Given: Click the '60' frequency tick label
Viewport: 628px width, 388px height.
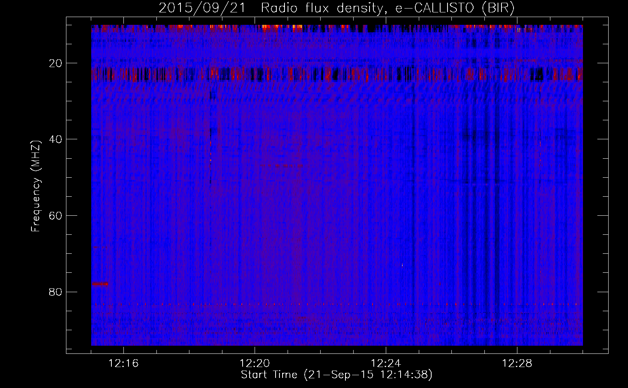Looking at the screenshot, I should [x=56, y=215].
